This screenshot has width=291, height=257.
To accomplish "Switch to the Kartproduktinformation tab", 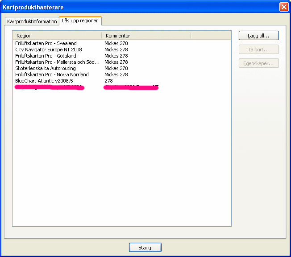I will (32, 21).
